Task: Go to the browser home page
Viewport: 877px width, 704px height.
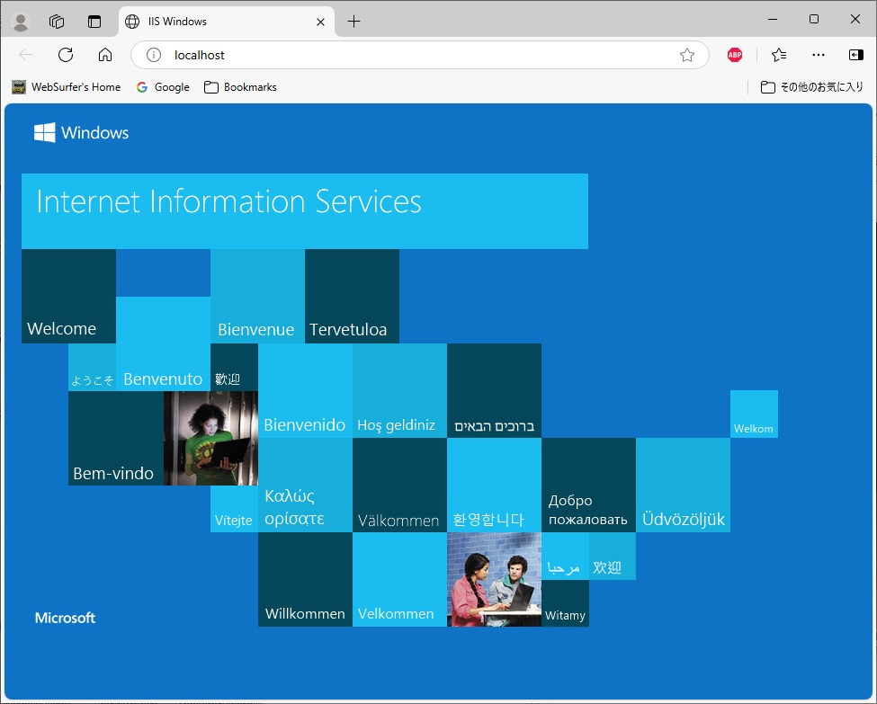Action: [x=105, y=55]
